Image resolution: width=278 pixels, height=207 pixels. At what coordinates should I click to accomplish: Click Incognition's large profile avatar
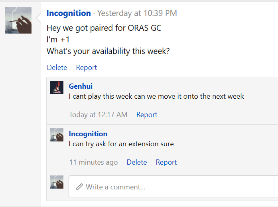pyautogui.click(x=18, y=20)
